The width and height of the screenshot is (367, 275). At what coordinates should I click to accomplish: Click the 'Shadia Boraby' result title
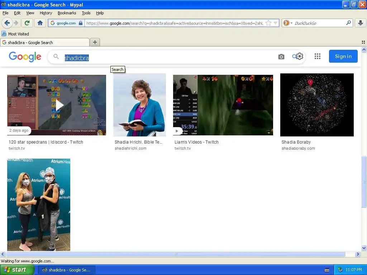(296, 142)
